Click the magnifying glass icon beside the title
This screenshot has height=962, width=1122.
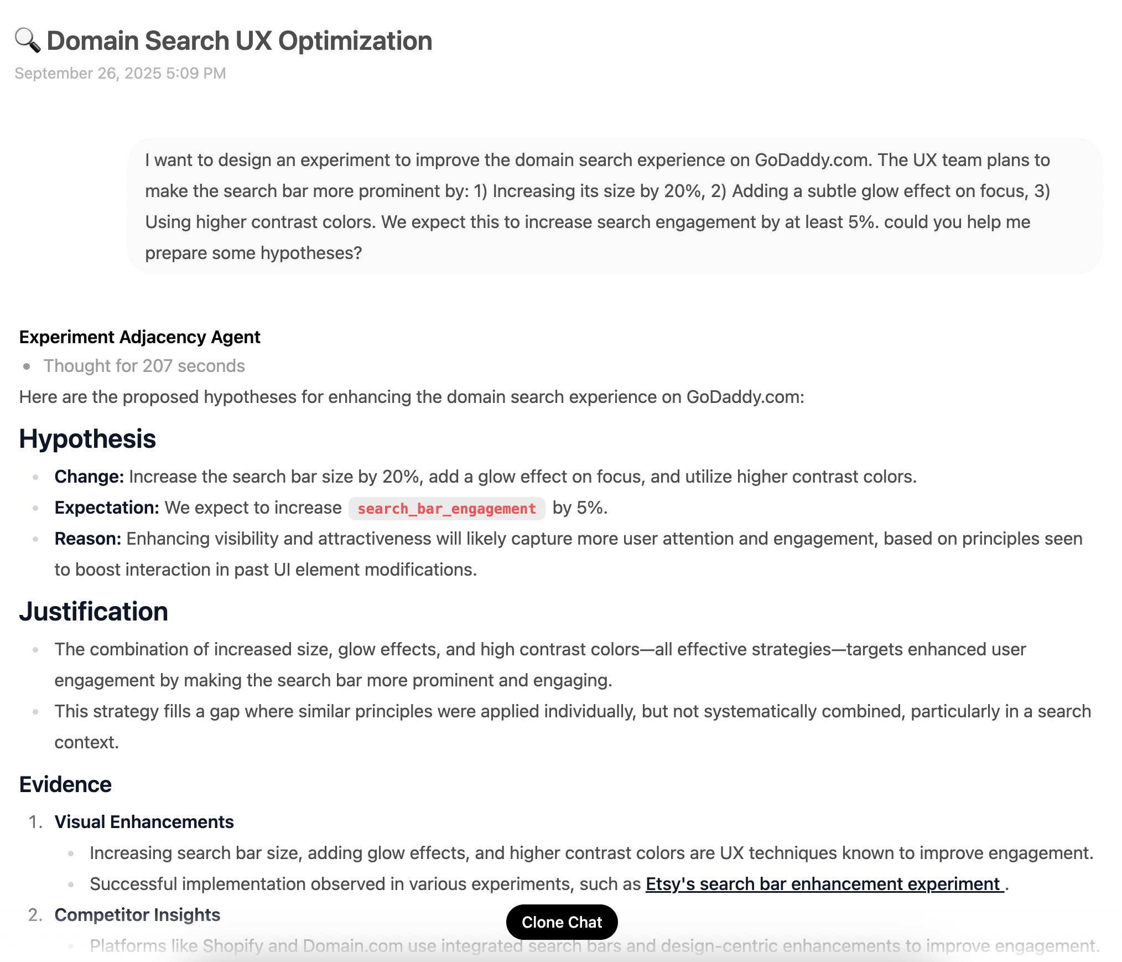point(27,40)
